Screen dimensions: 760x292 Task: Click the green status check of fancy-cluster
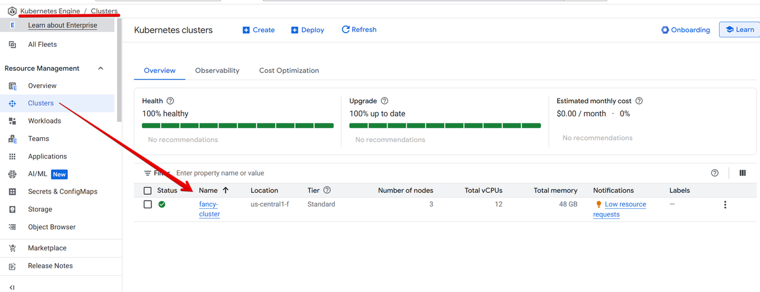coord(161,204)
